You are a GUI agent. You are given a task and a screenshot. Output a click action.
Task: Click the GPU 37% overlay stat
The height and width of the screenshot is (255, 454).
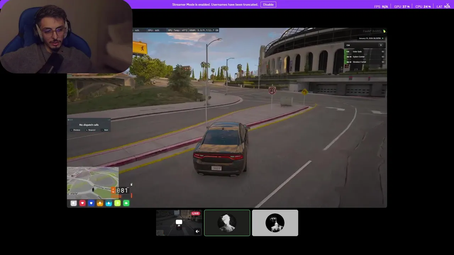[402, 7]
